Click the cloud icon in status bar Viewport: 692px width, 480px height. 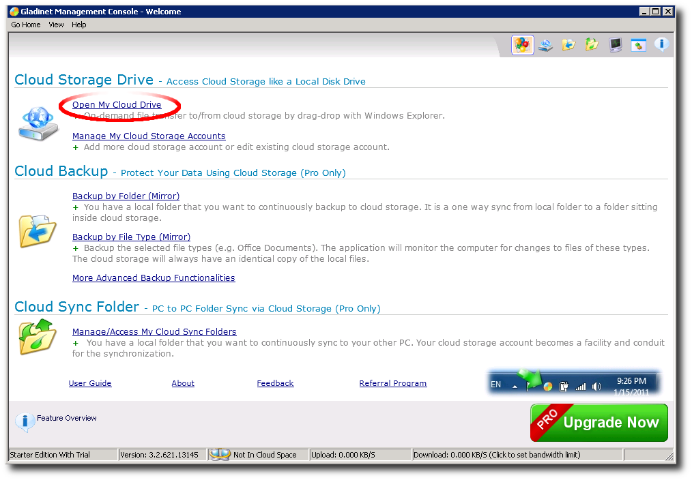pyautogui.click(x=220, y=455)
